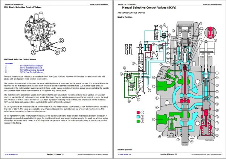Click the red circled inset detail of the valve

(x=211, y=32)
